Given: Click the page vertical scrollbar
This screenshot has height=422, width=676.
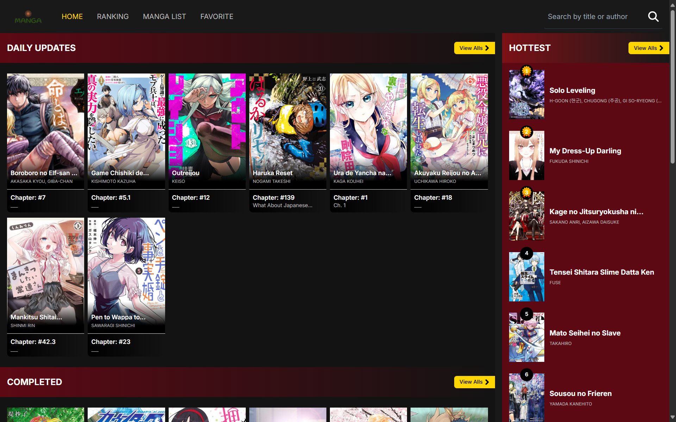Looking at the screenshot, I should pos(672,88).
